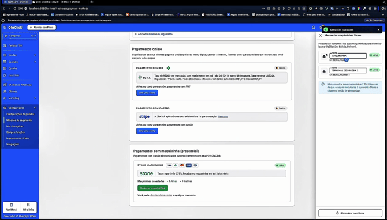Edit the MAQUININHA name field
The height and width of the screenshot is (220, 387).
coord(348,56)
